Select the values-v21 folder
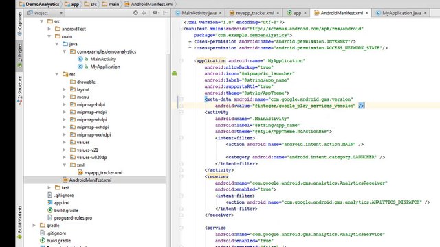 pos(87,150)
